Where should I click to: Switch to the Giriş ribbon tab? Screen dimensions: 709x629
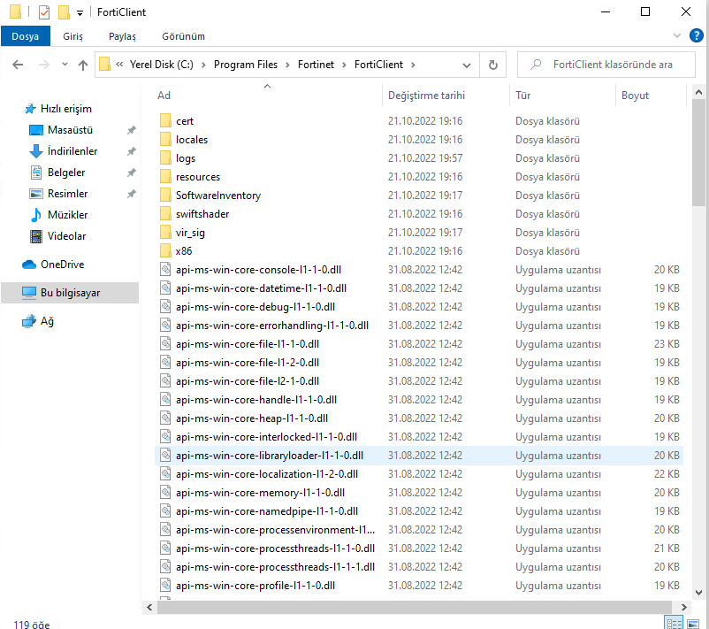[72, 36]
